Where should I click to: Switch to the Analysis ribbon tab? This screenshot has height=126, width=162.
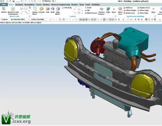point(19,5)
